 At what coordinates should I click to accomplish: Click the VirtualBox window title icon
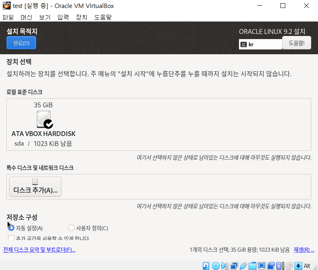[6, 6]
